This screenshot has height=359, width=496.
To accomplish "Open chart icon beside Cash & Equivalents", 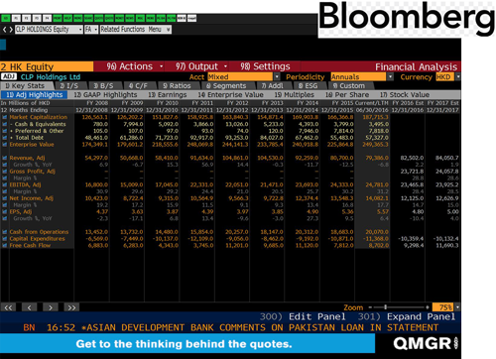I will [5, 124].
